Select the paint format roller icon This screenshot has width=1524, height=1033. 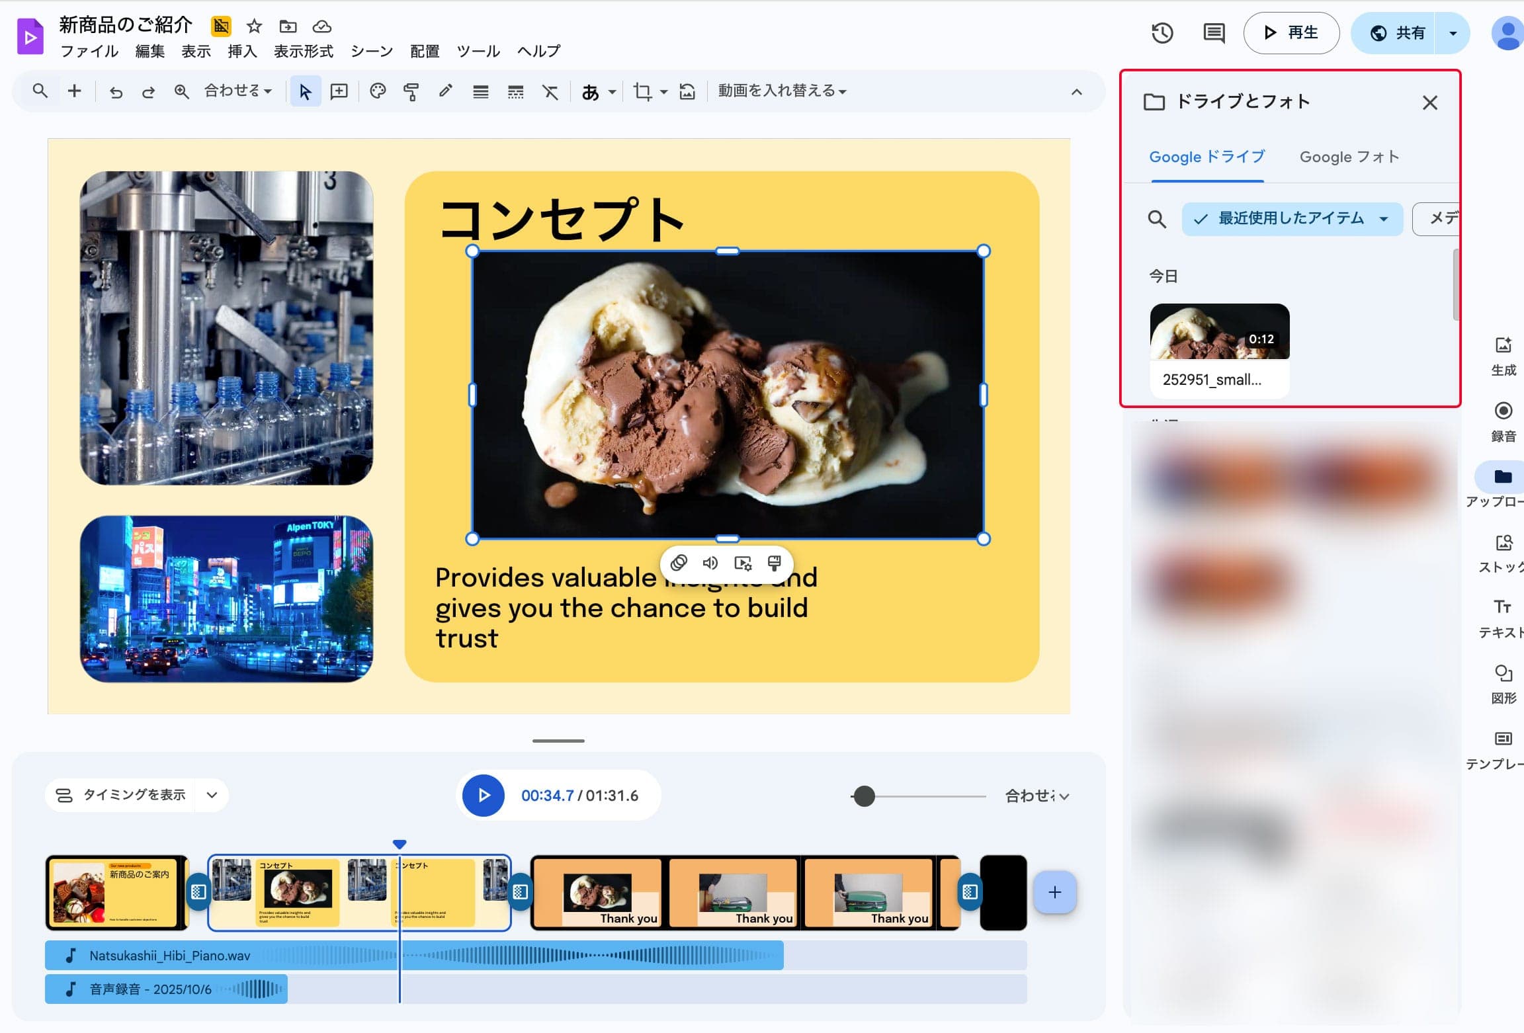(x=411, y=91)
